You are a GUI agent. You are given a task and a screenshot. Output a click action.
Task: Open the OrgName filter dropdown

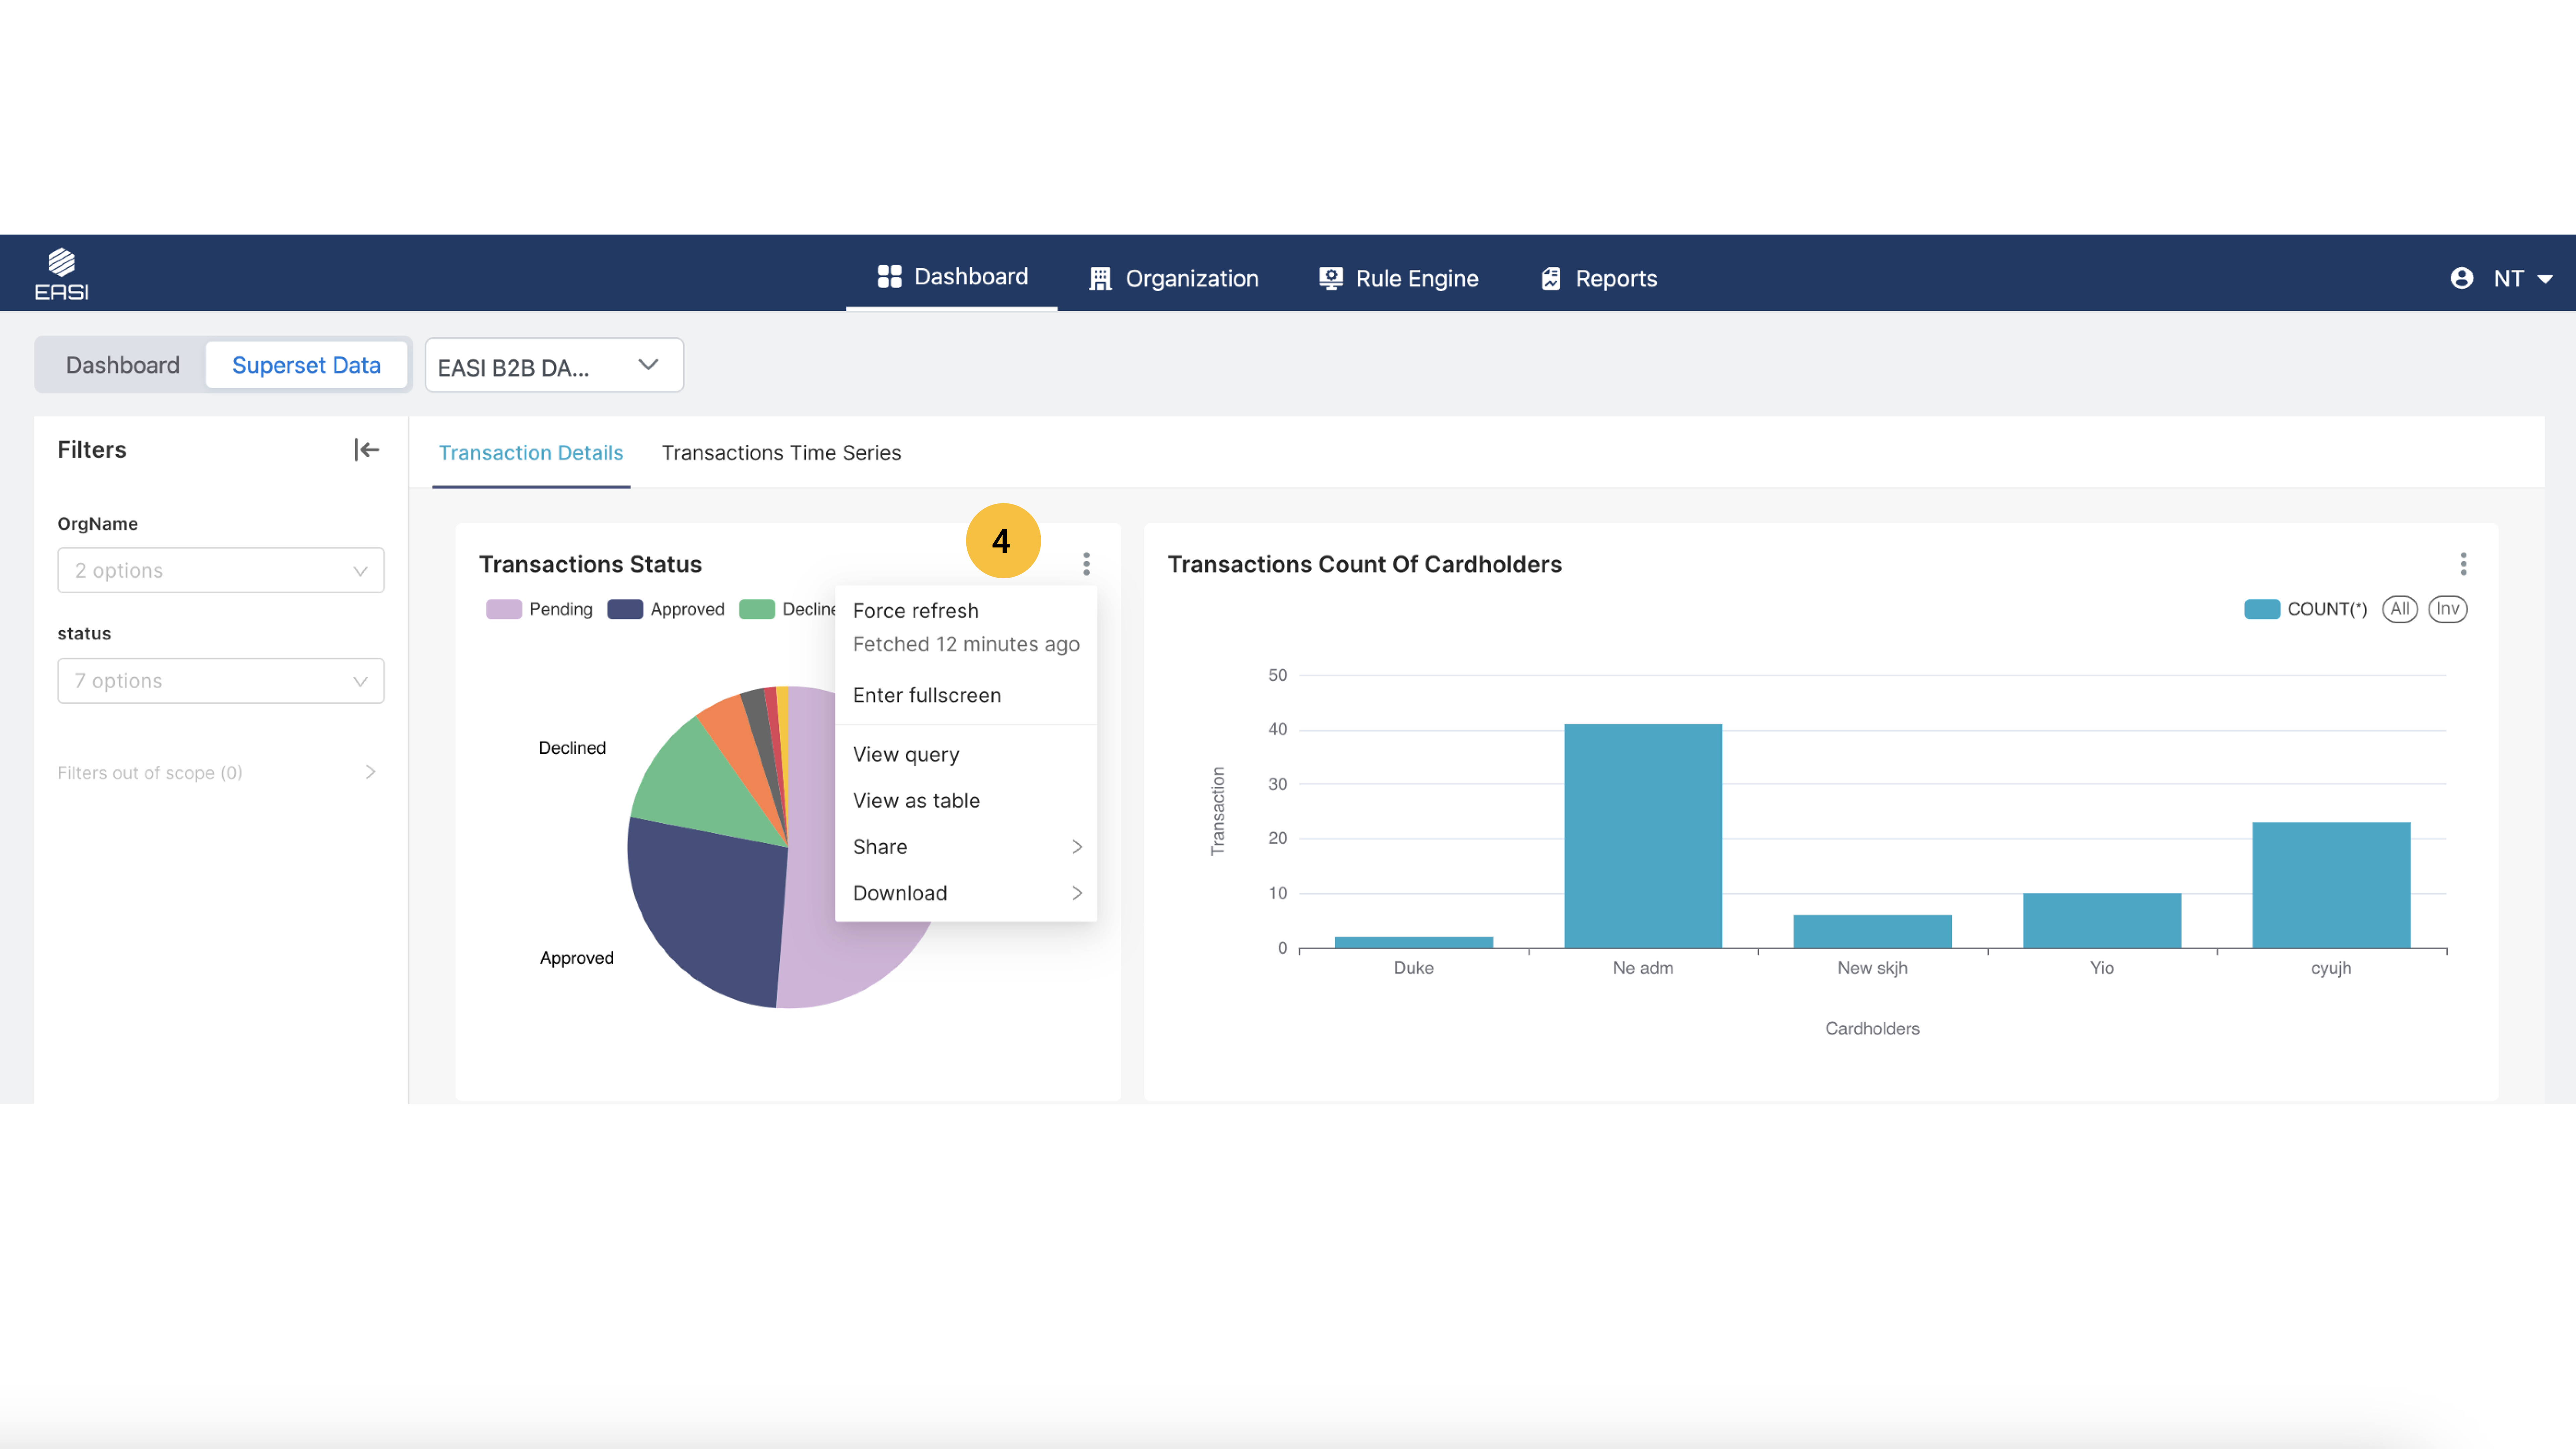tap(220, 570)
